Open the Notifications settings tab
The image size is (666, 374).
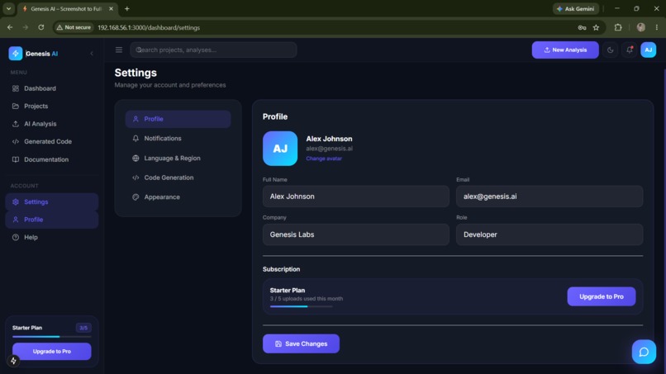178,139
